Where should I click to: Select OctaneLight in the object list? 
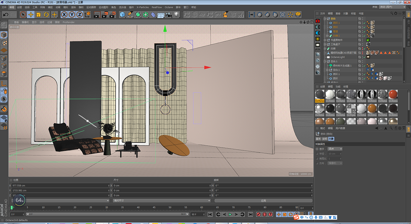click(338, 57)
